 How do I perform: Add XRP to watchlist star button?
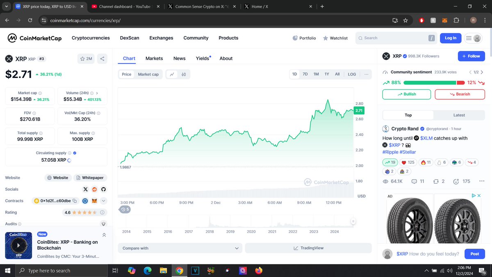click(x=86, y=59)
